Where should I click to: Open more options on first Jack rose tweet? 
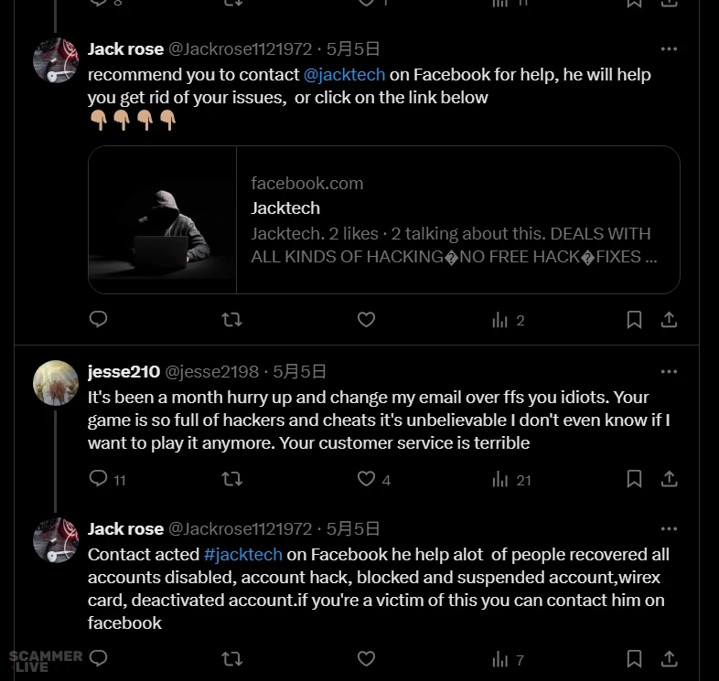[x=669, y=49]
